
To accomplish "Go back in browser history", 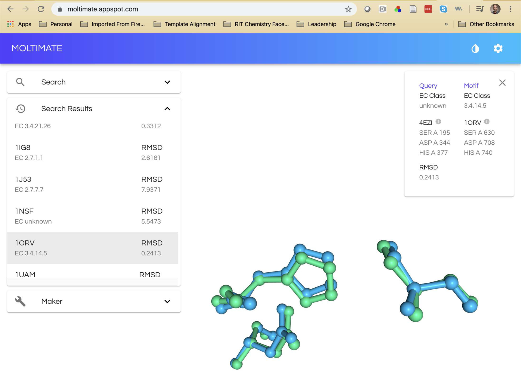I will pyautogui.click(x=10, y=9).
